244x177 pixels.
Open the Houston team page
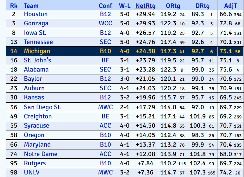click(36, 14)
